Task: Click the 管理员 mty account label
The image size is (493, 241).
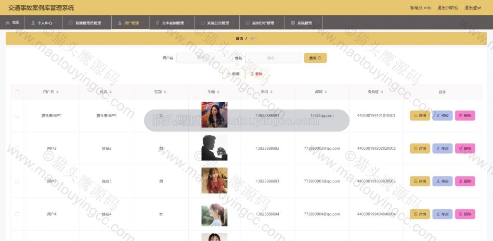Action: pyautogui.click(x=420, y=8)
